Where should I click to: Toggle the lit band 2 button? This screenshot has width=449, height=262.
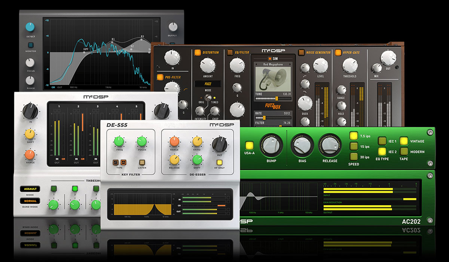pos(75,189)
